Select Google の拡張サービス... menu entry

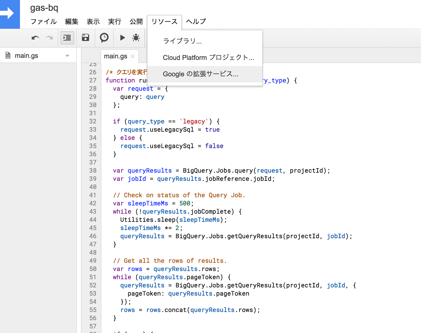pos(205,74)
